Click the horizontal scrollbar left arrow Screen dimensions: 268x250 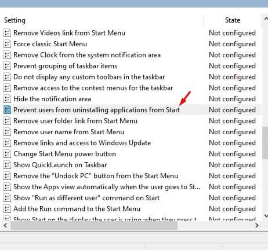(x=5, y=225)
